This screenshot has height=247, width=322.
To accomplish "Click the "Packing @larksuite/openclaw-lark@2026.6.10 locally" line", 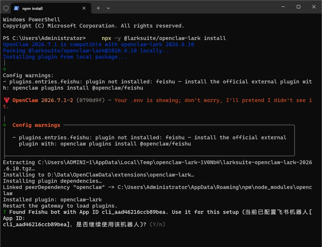I will click(87, 50).
